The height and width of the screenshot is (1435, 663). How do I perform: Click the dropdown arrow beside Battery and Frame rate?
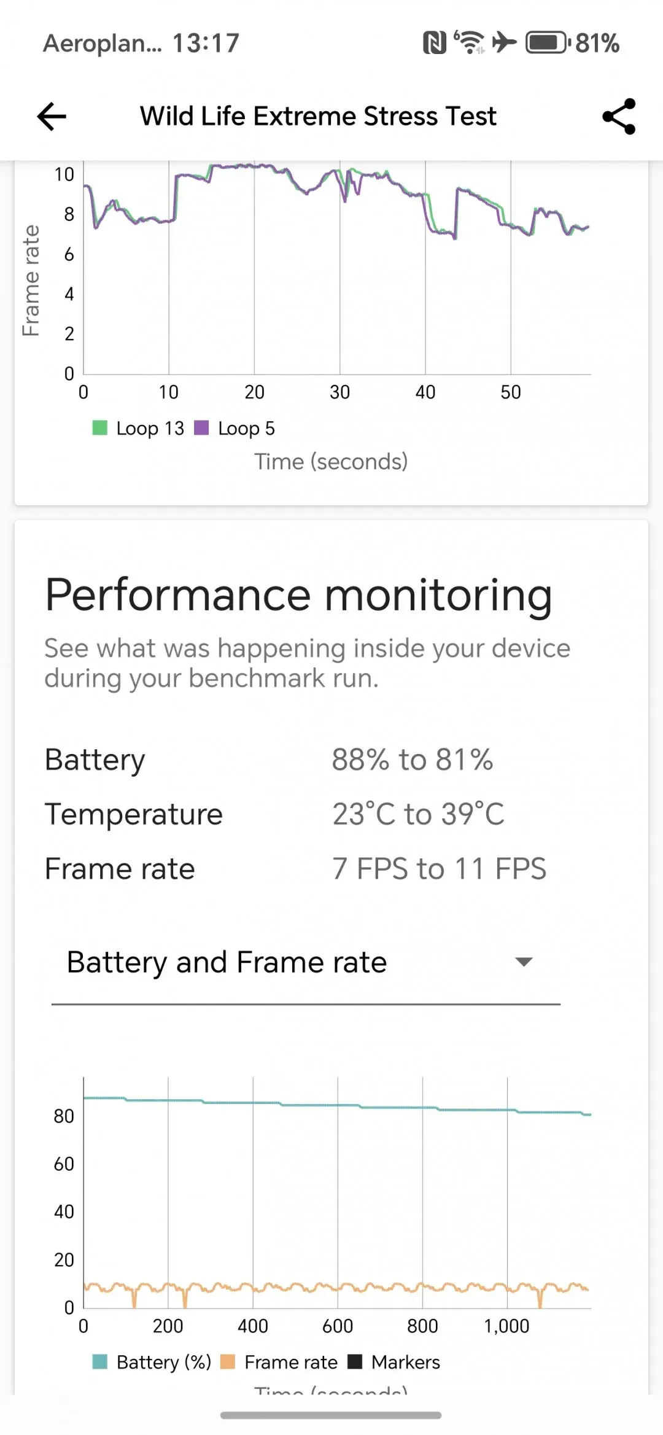[x=524, y=962]
